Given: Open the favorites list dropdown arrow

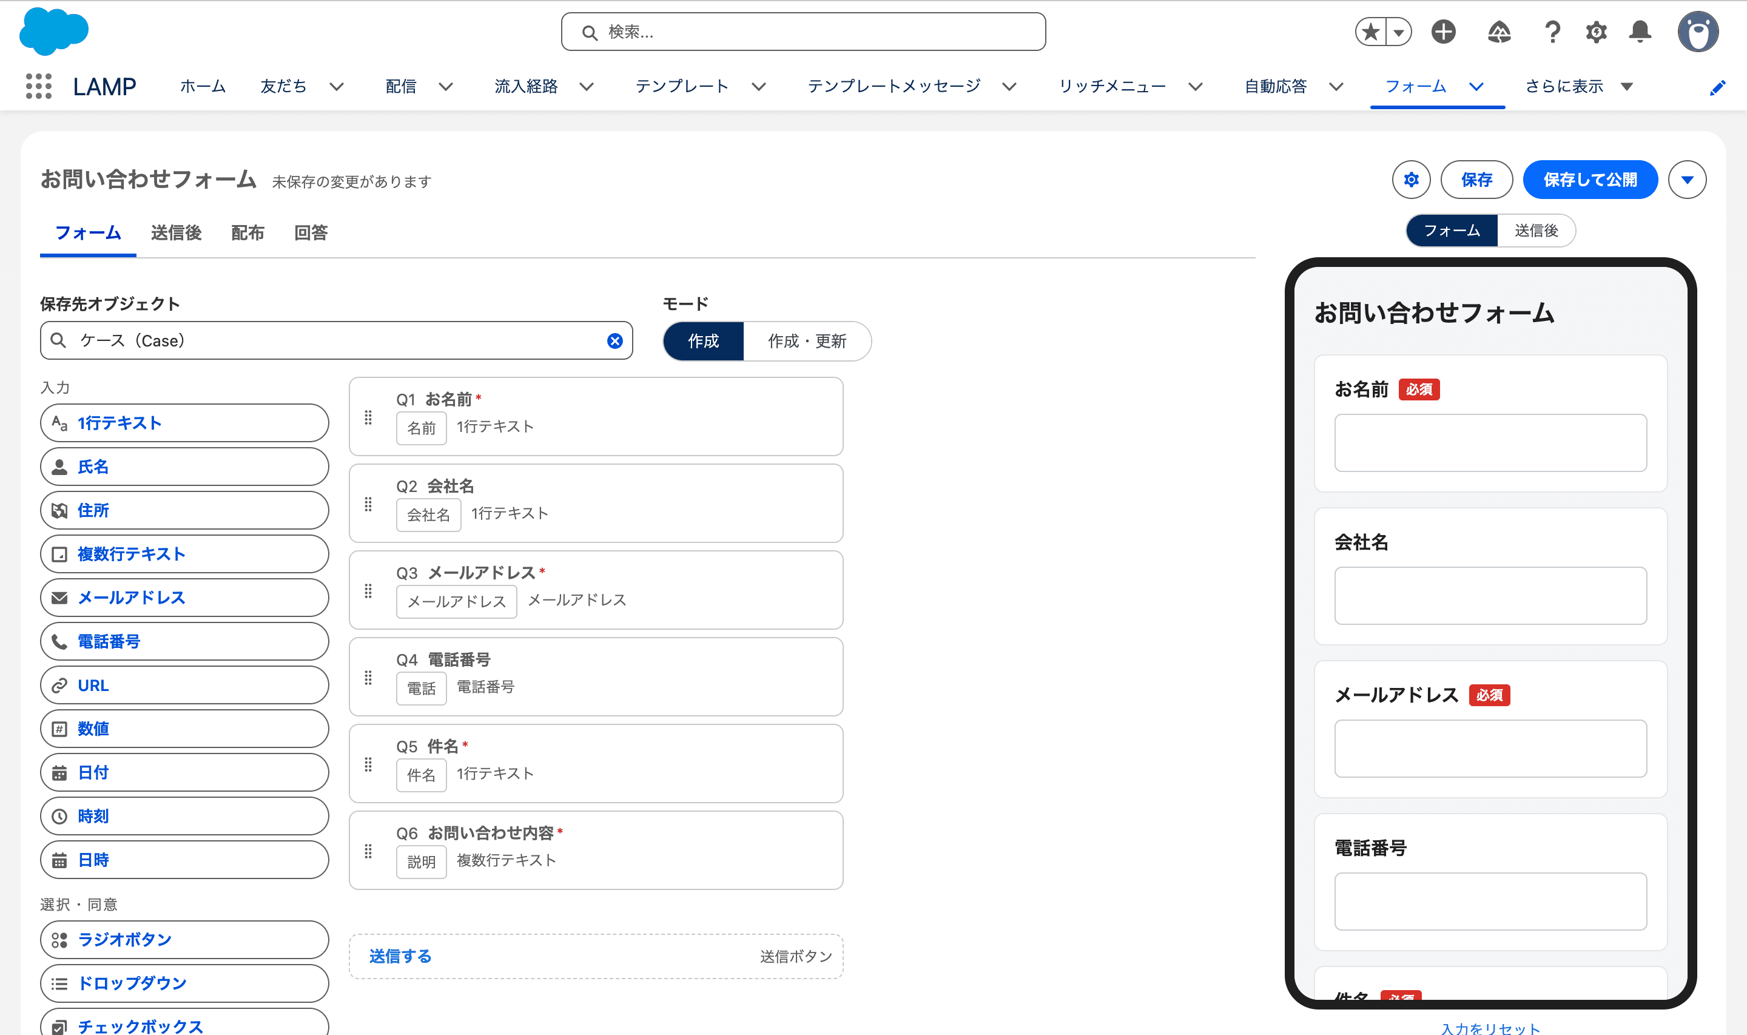Looking at the screenshot, I should tap(1398, 32).
